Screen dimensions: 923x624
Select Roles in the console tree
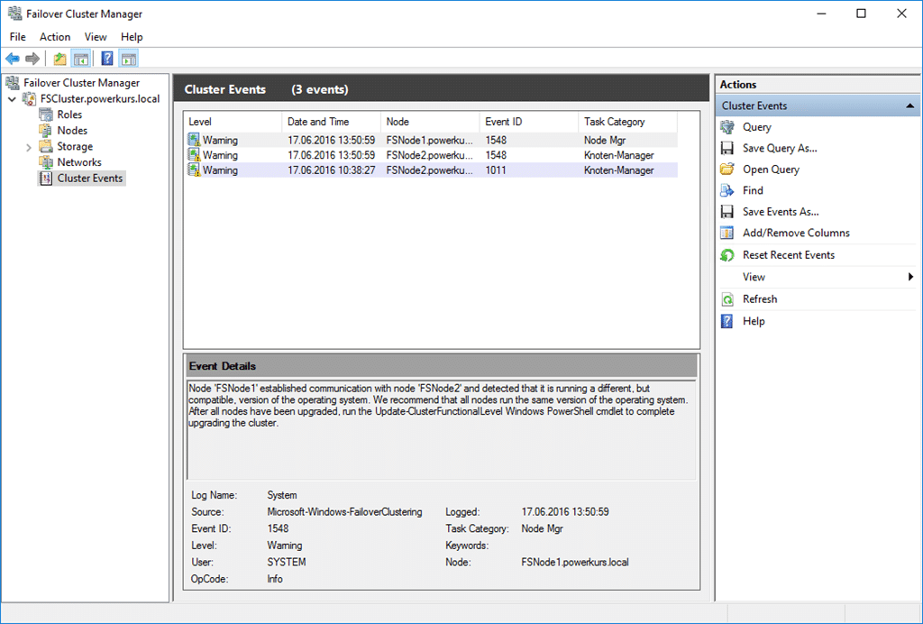tap(69, 115)
